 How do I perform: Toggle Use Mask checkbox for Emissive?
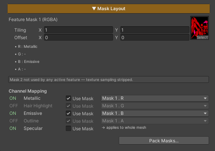(x=68, y=113)
